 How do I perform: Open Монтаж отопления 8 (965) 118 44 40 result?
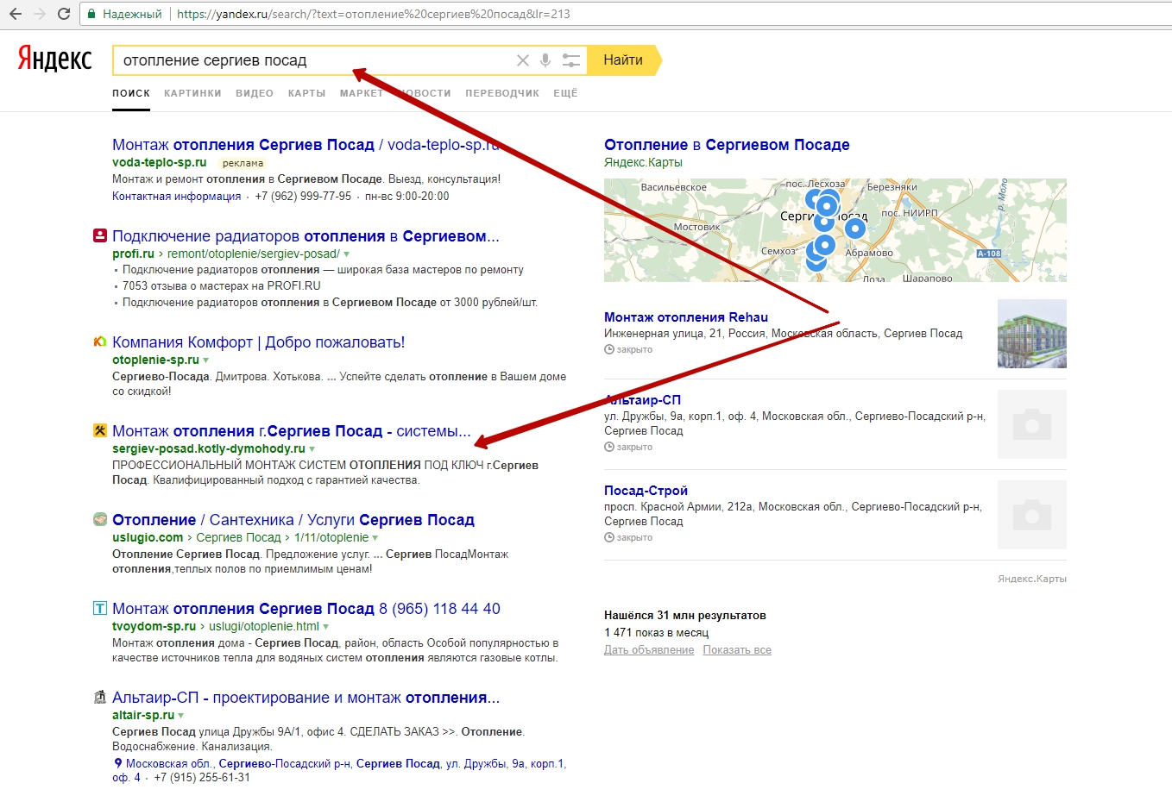[306, 609]
